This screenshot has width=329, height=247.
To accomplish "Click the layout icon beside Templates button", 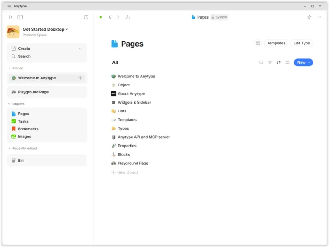I will coord(258,43).
